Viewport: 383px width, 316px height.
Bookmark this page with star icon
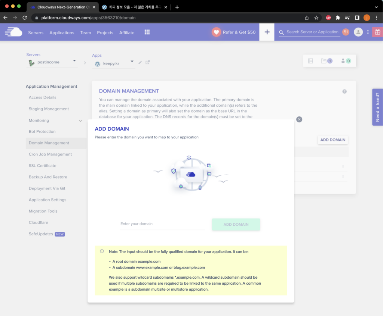[x=316, y=18]
